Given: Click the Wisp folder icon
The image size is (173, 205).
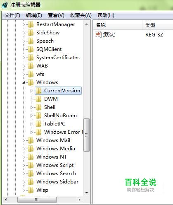Looking at the screenshot, I should pos(31,190).
